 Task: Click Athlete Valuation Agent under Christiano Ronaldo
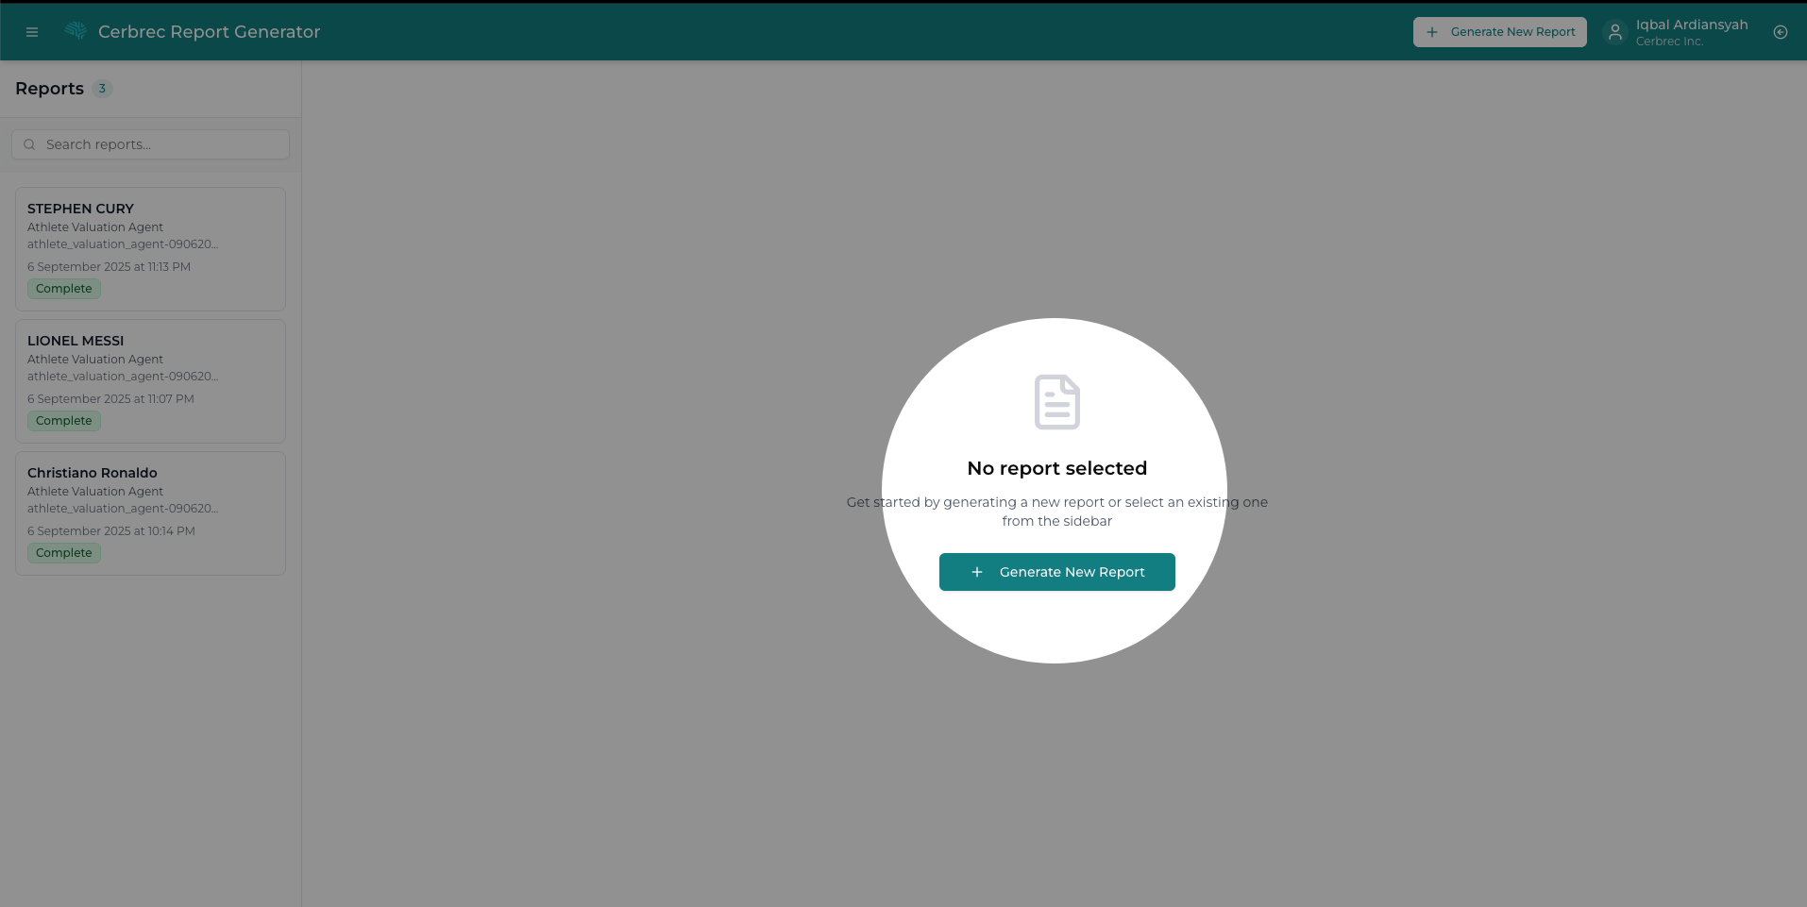point(95,492)
